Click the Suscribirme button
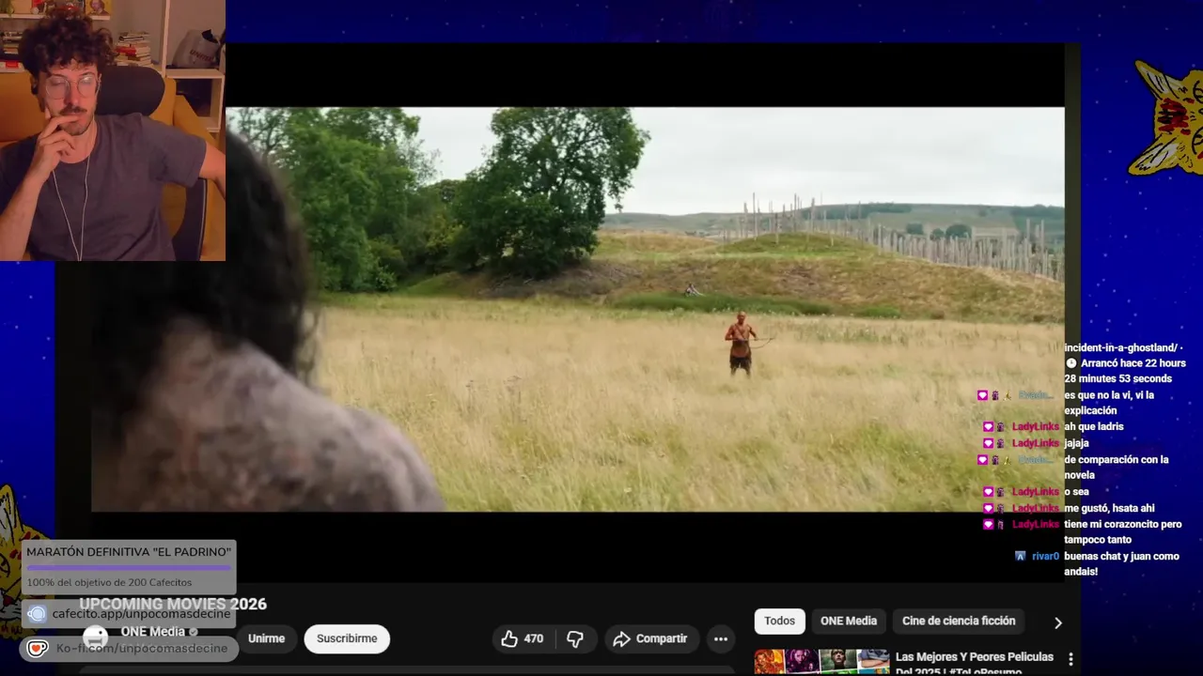 click(x=347, y=638)
